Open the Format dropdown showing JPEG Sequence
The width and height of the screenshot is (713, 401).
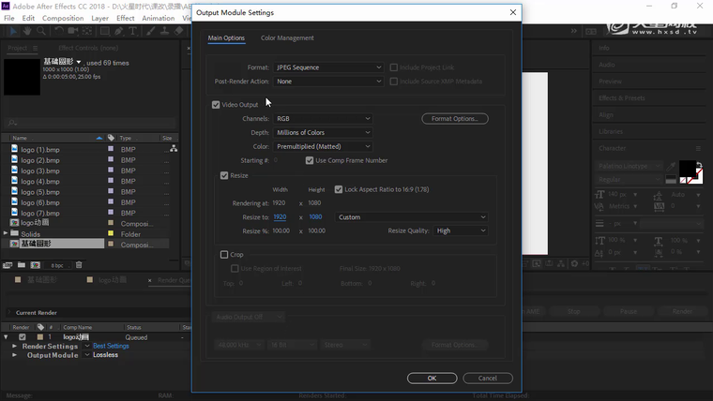click(328, 67)
